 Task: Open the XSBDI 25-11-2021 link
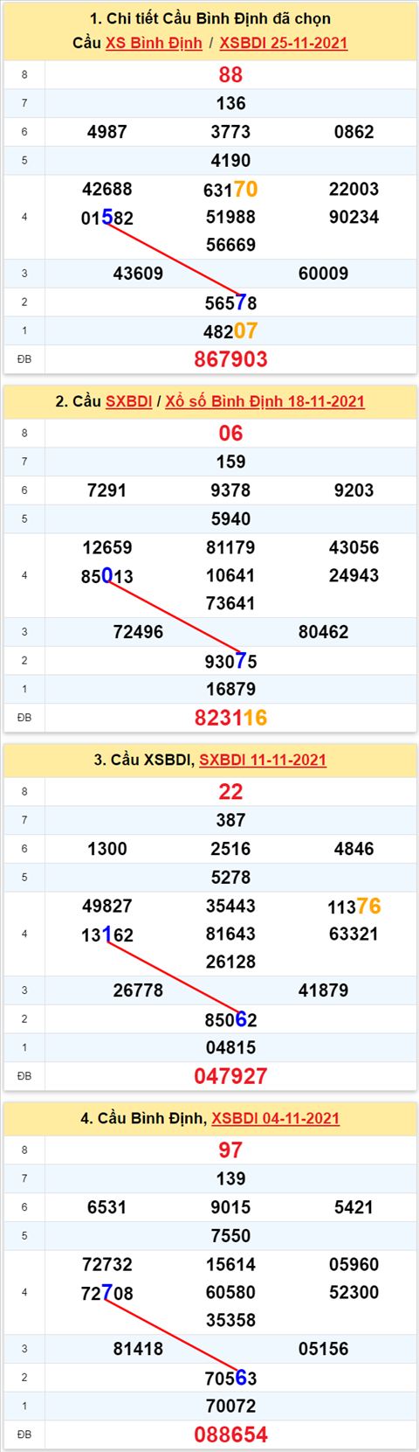(284, 43)
